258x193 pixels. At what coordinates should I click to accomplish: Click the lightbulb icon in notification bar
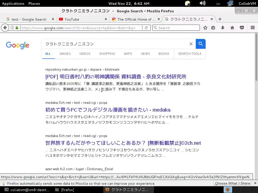(4, 183)
